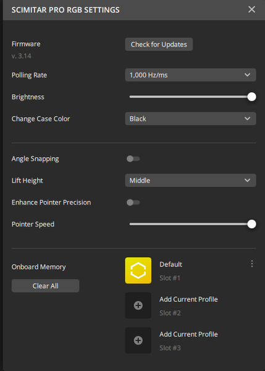This screenshot has height=371, width=265.
Task: Open the Lift Height dropdown
Action: tap(190, 181)
